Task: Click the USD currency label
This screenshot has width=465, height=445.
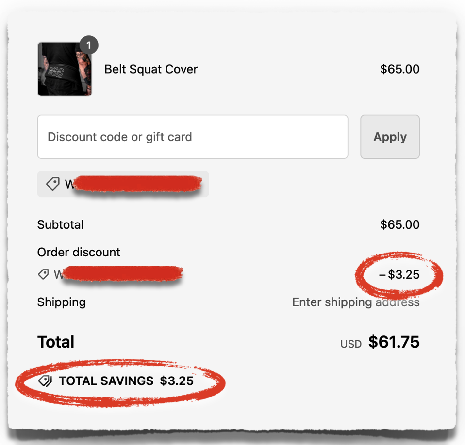Action: [x=350, y=344]
